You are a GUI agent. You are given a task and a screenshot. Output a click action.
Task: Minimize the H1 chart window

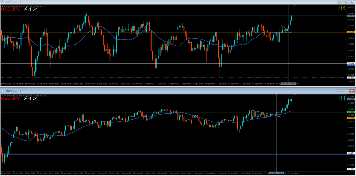tap(339, 91)
